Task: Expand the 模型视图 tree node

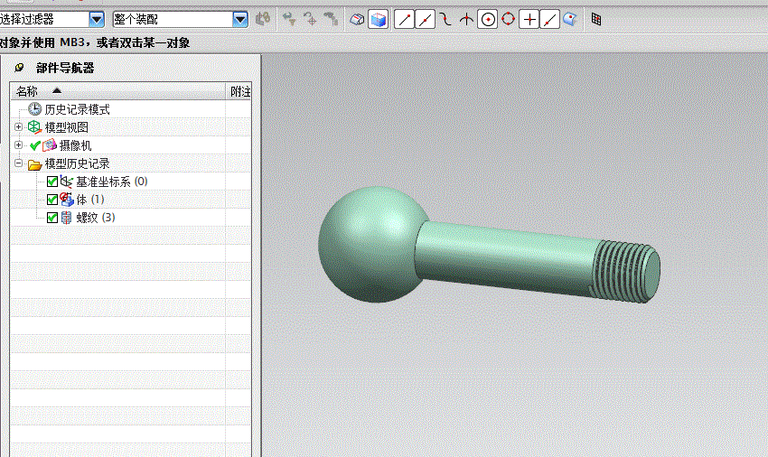Action: (19, 126)
